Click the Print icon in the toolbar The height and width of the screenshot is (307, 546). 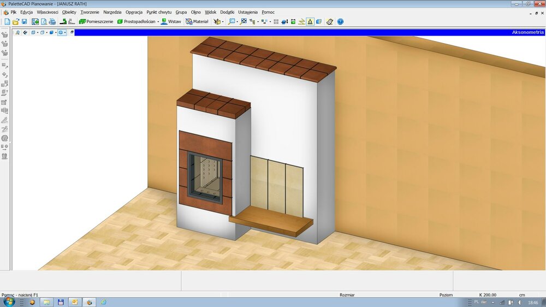click(52, 22)
